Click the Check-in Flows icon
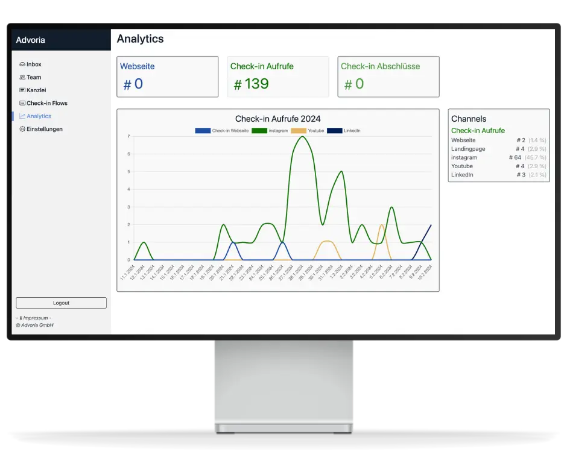 [22, 103]
